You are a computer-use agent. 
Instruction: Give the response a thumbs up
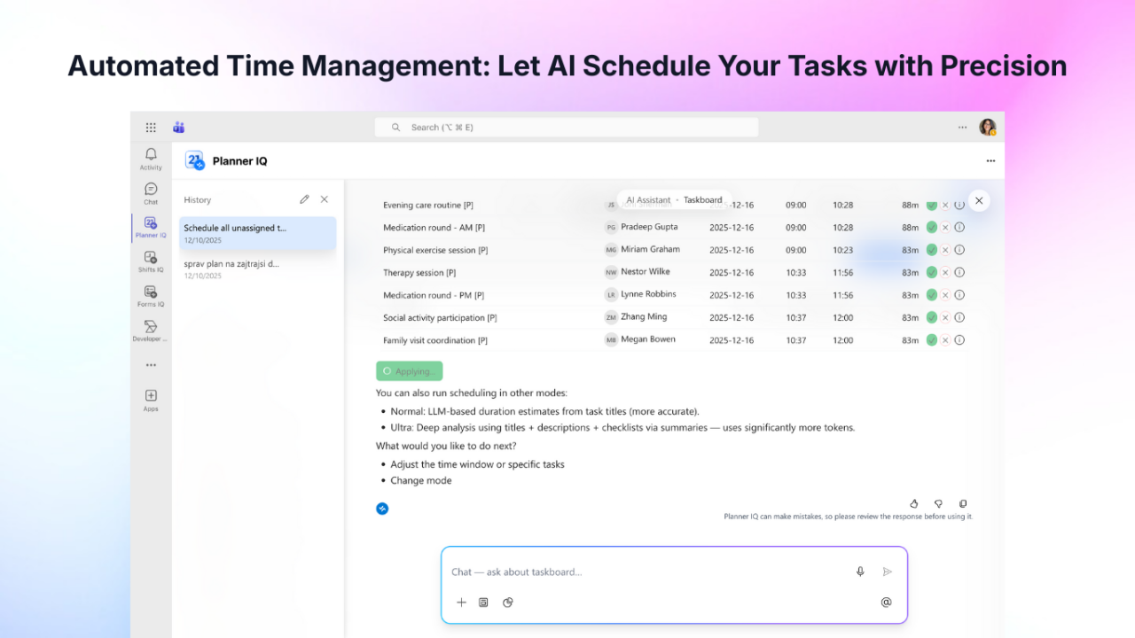click(914, 503)
